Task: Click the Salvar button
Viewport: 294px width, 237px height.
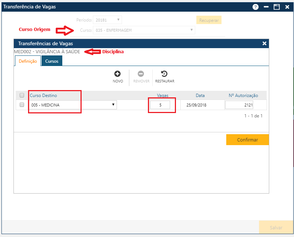Action: point(276,228)
